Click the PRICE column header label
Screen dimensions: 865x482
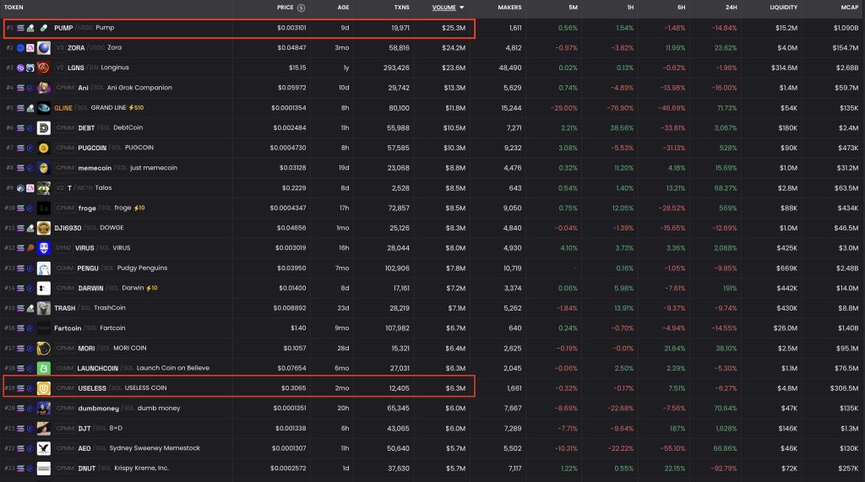coord(286,8)
